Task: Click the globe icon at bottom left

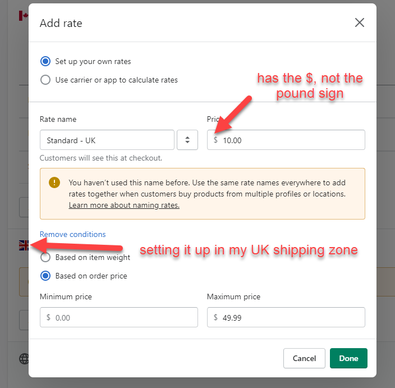Action: tap(24, 358)
